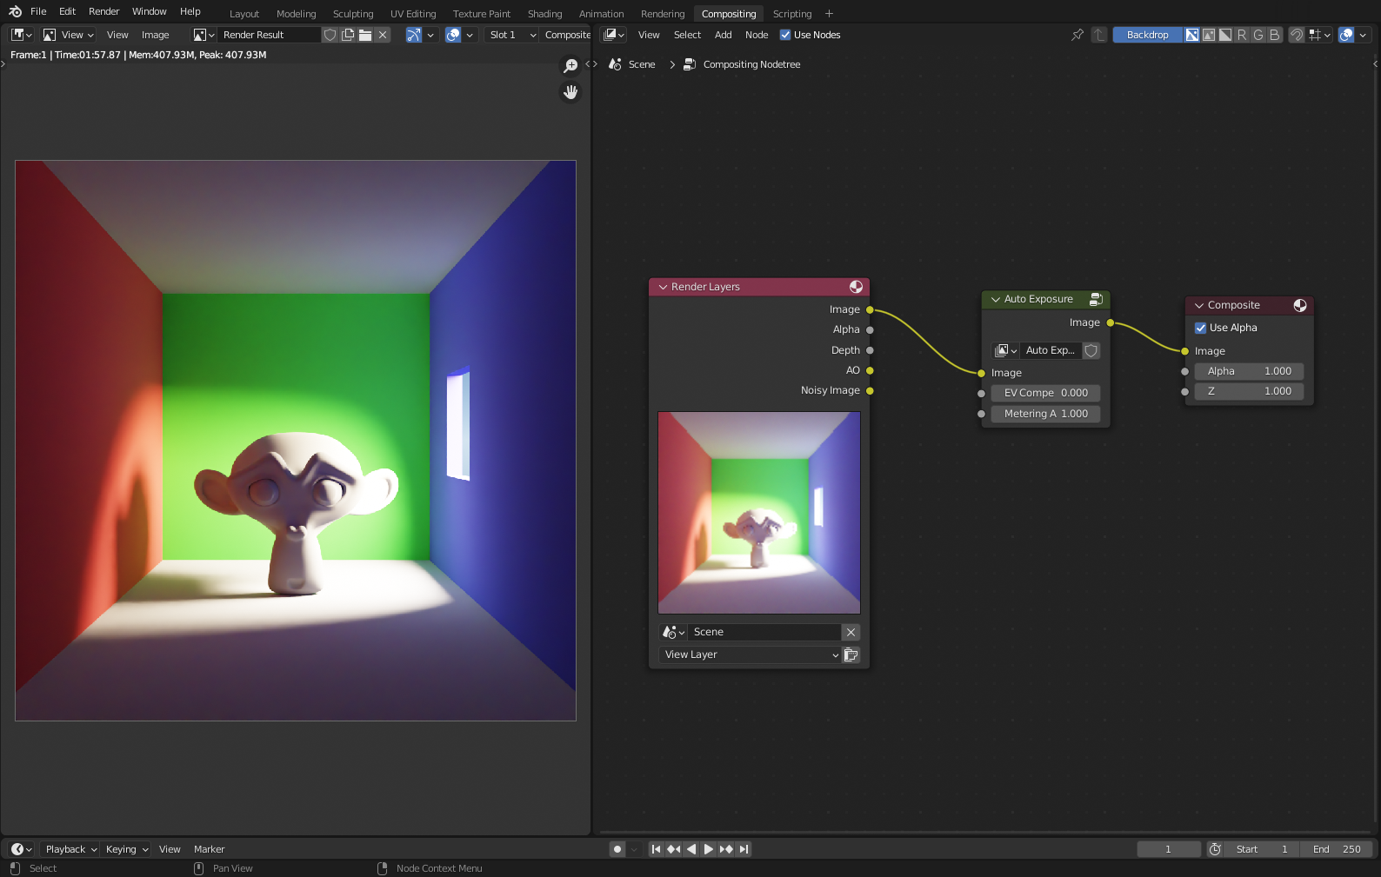Click the pin node tree icon
Image resolution: width=1381 pixels, height=877 pixels.
pos(1077,35)
